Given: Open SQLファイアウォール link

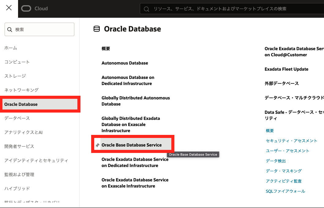Looking at the screenshot, I should pos(285,191).
